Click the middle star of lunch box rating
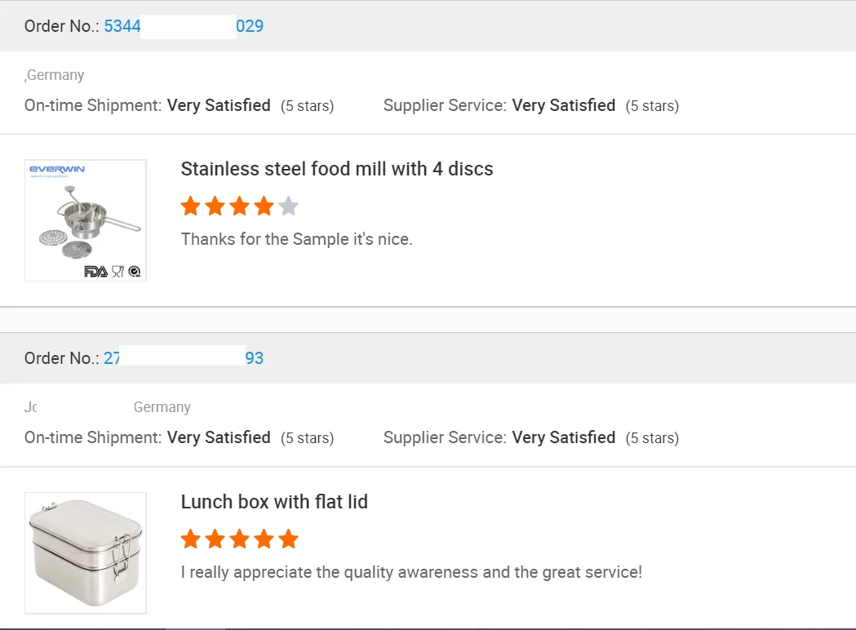Screen dimensions: 856x630 (239, 539)
